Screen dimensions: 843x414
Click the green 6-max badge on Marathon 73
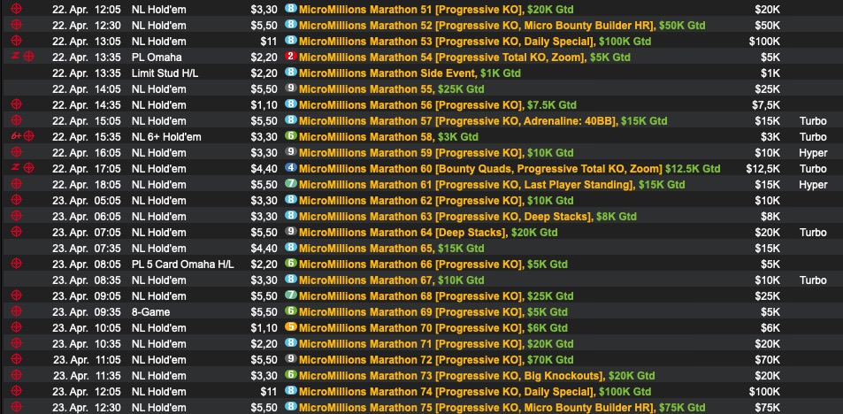[291, 375]
